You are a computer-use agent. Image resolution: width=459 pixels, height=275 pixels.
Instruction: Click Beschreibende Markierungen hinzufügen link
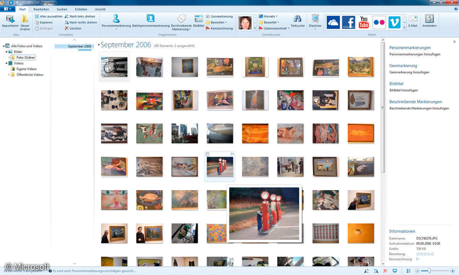coord(419,108)
